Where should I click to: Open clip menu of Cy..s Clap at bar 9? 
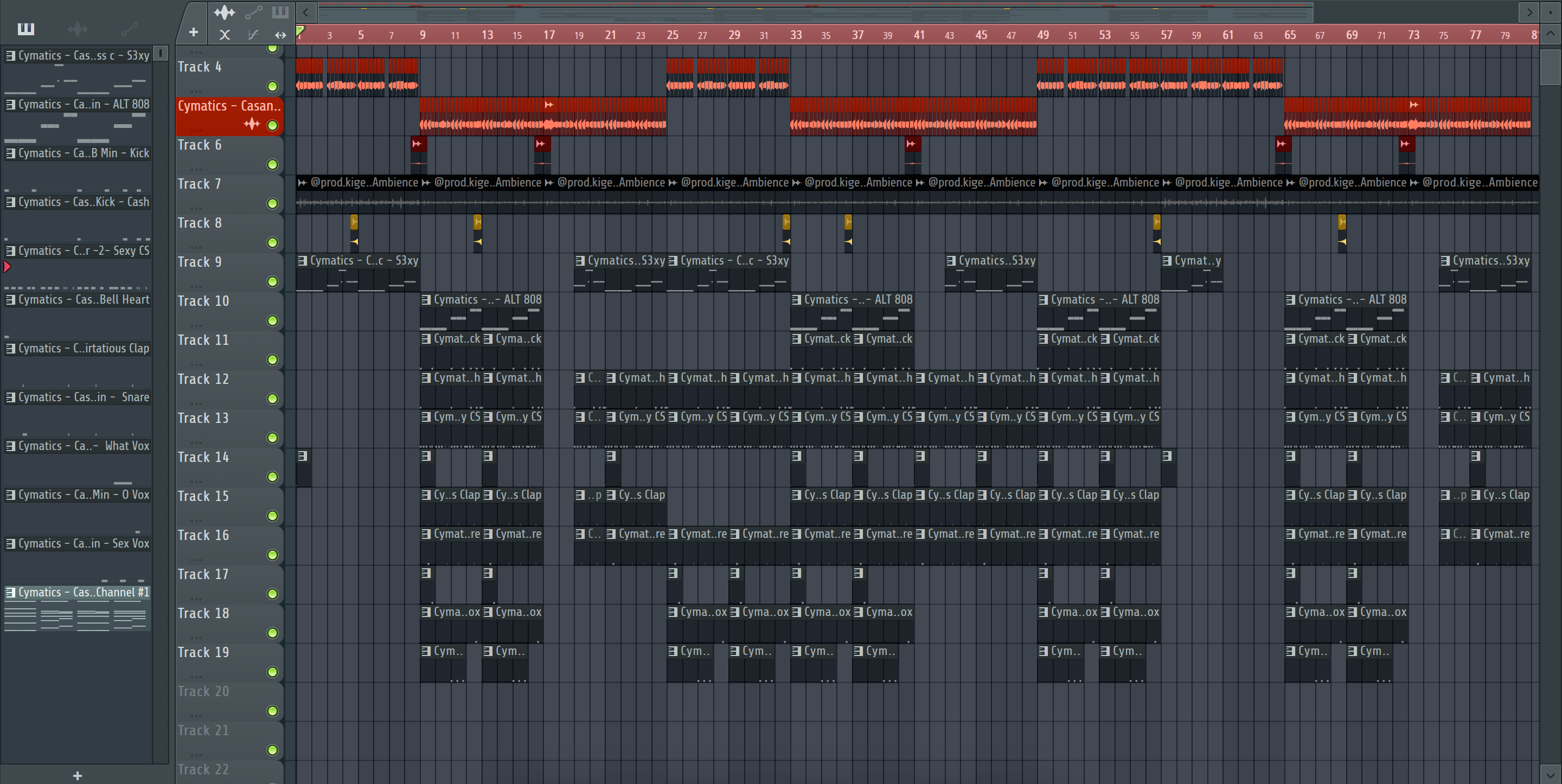pos(426,495)
